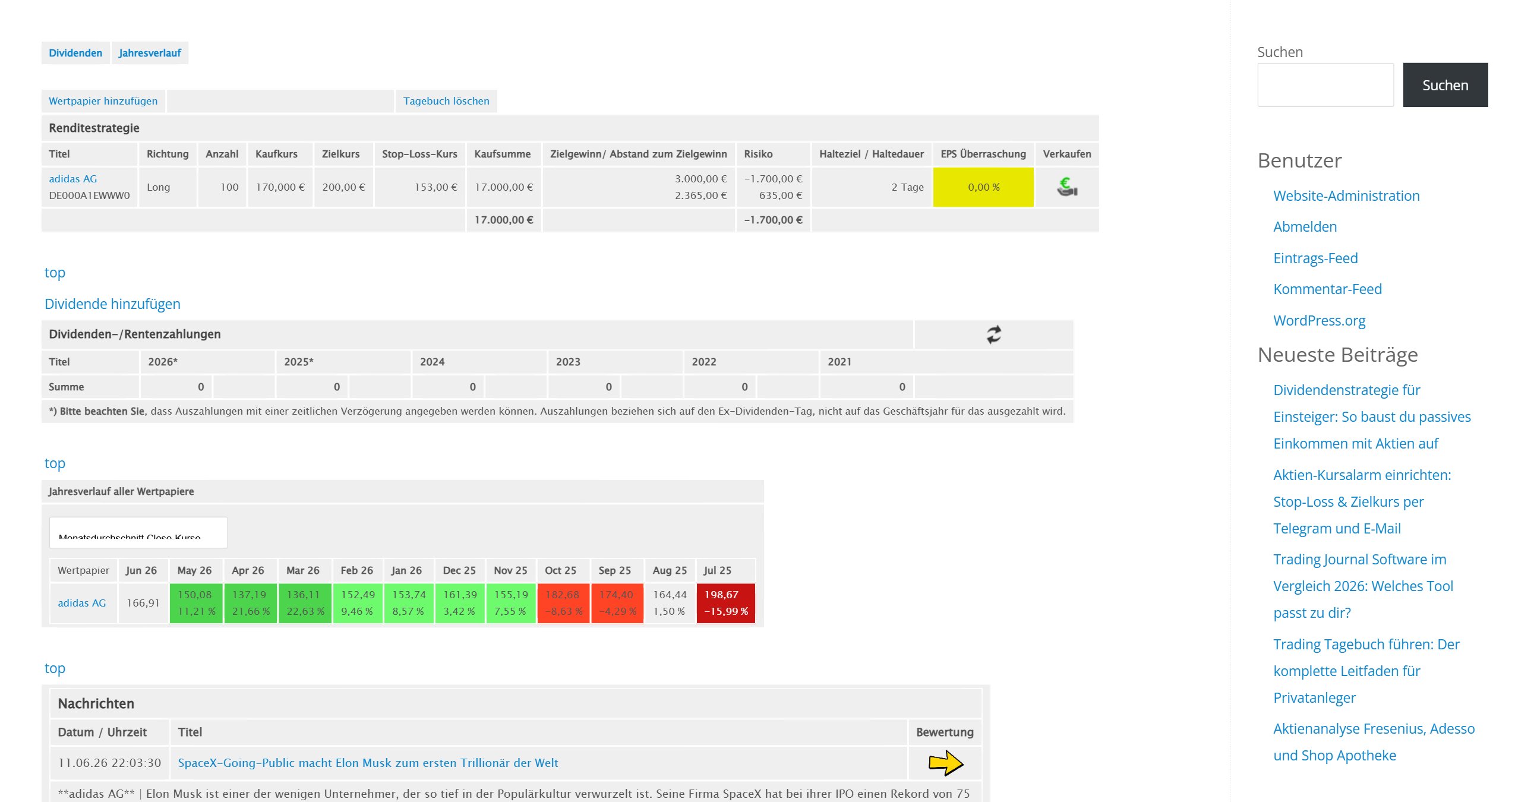The height and width of the screenshot is (802, 1515).
Task: Open the Dividendenstrategie für Einsteiger post
Action: coord(1372,417)
